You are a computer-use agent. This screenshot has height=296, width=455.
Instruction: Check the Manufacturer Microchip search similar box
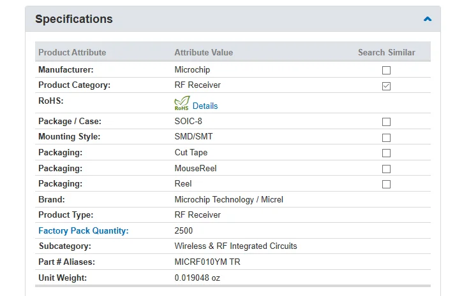pyautogui.click(x=386, y=70)
